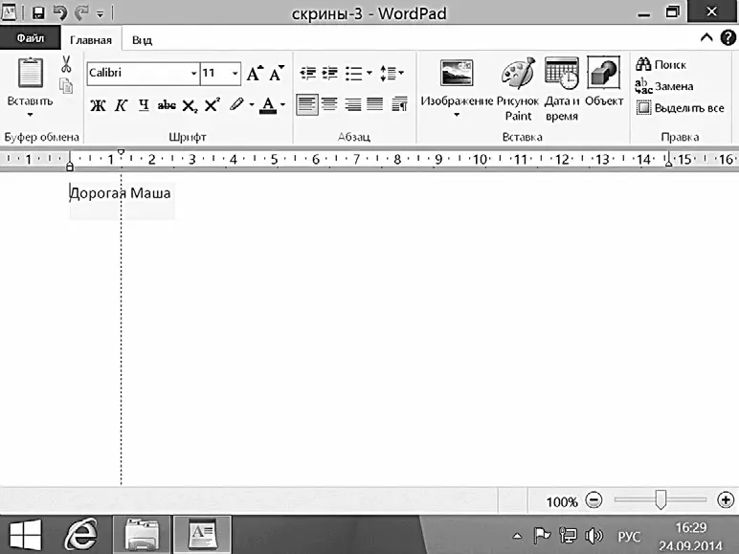This screenshot has width=739, height=554.
Task: Open the highlight color dropdown arrow
Action: 251,104
